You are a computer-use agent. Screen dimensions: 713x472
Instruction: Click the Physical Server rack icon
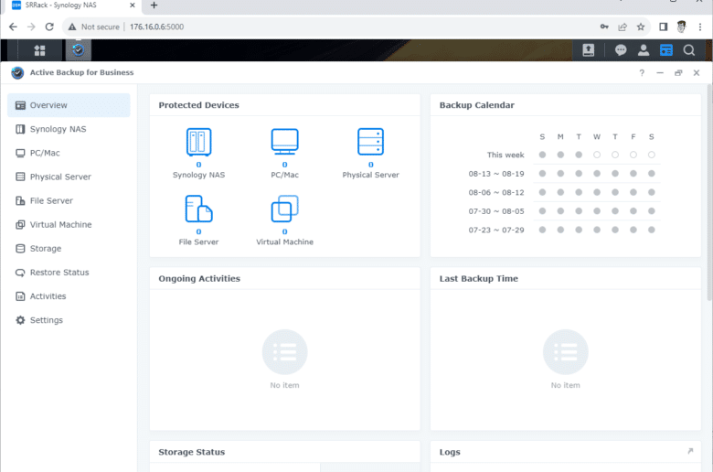coord(370,142)
